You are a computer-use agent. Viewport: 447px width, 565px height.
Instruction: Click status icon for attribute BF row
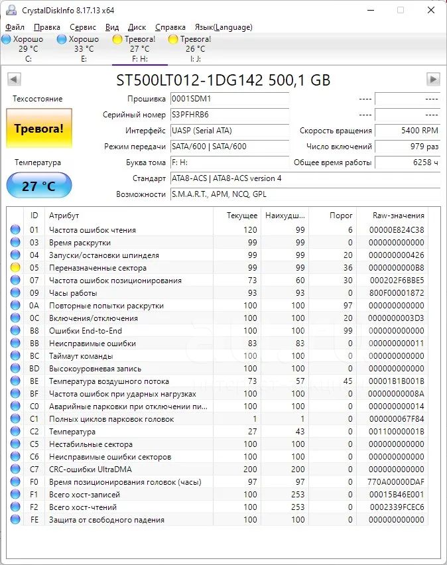pos(15,393)
